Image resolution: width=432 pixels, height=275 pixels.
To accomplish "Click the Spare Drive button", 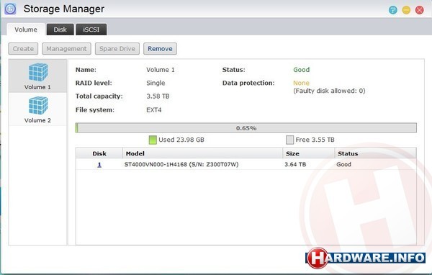I will [117, 49].
